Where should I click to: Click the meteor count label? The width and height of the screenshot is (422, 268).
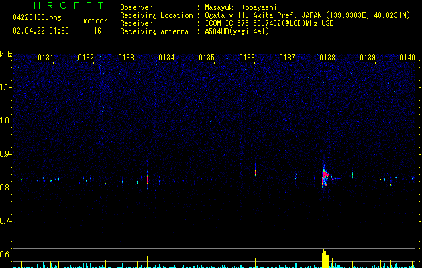pos(95,21)
